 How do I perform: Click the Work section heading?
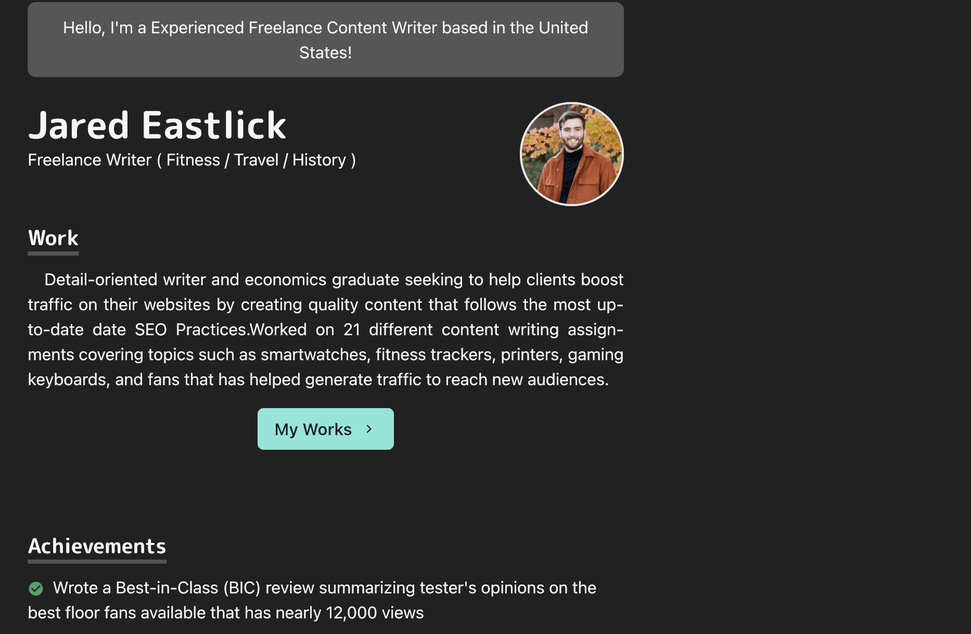(53, 238)
